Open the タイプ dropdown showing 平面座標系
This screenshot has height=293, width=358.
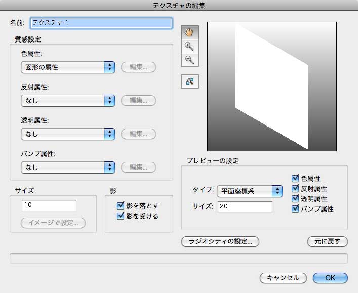(x=249, y=191)
